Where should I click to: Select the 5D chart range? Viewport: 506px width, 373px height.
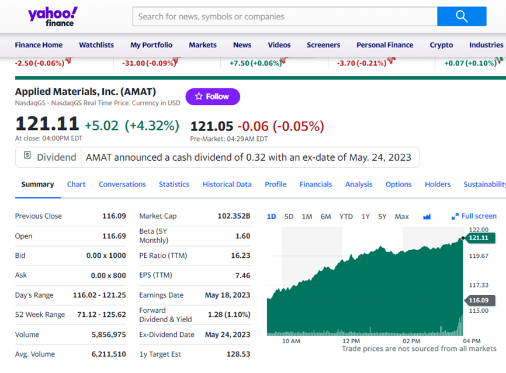pos(289,216)
